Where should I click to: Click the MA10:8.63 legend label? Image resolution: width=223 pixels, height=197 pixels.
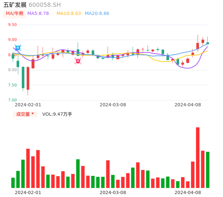[x=69, y=14]
